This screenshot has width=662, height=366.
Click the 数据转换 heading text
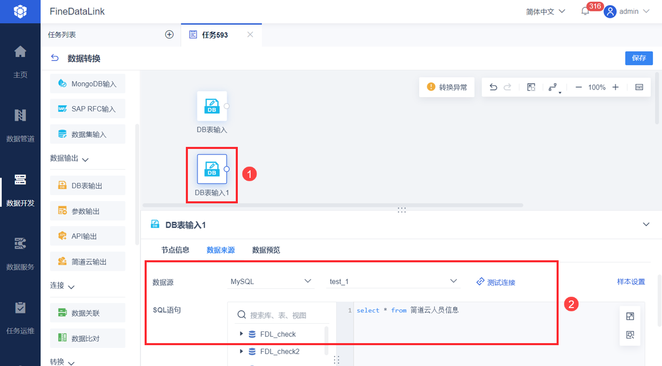pos(84,58)
